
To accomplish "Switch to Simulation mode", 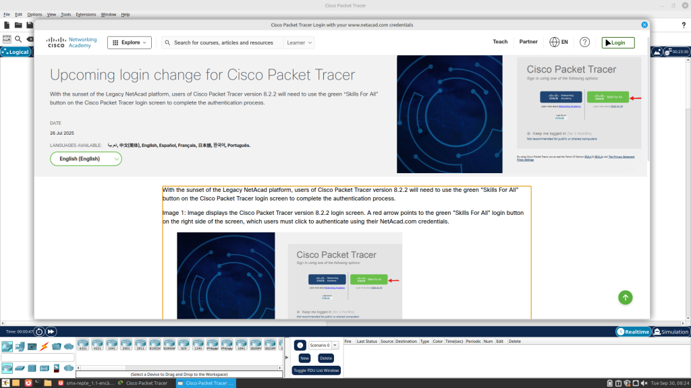I will pyautogui.click(x=671, y=331).
